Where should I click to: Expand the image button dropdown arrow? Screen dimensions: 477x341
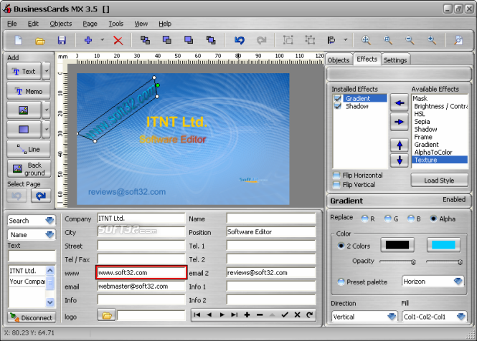click(46, 110)
